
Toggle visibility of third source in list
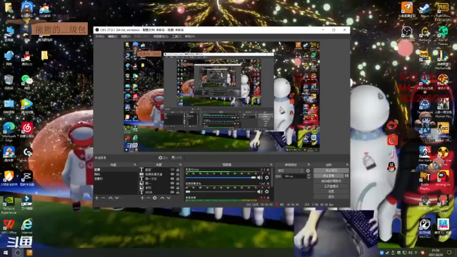(172, 178)
